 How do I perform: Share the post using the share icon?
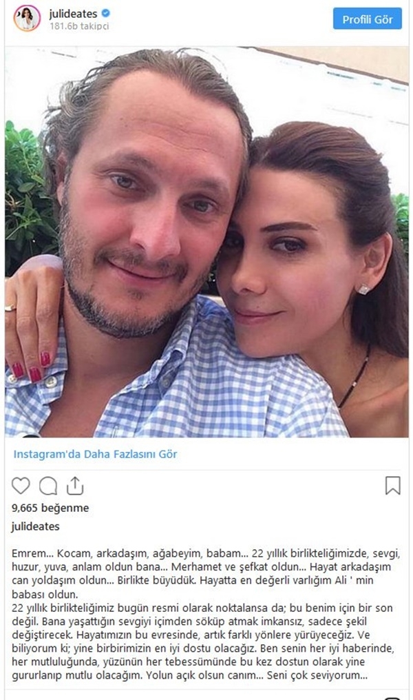click(x=75, y=486)
